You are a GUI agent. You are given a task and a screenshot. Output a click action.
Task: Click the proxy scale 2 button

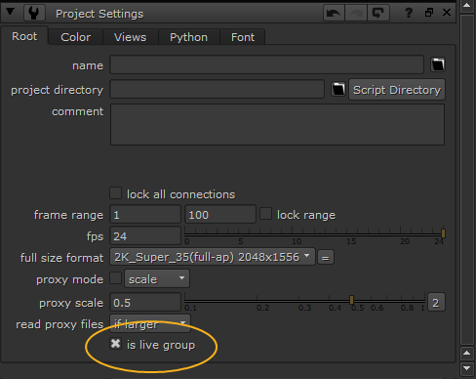click(436, 303)
